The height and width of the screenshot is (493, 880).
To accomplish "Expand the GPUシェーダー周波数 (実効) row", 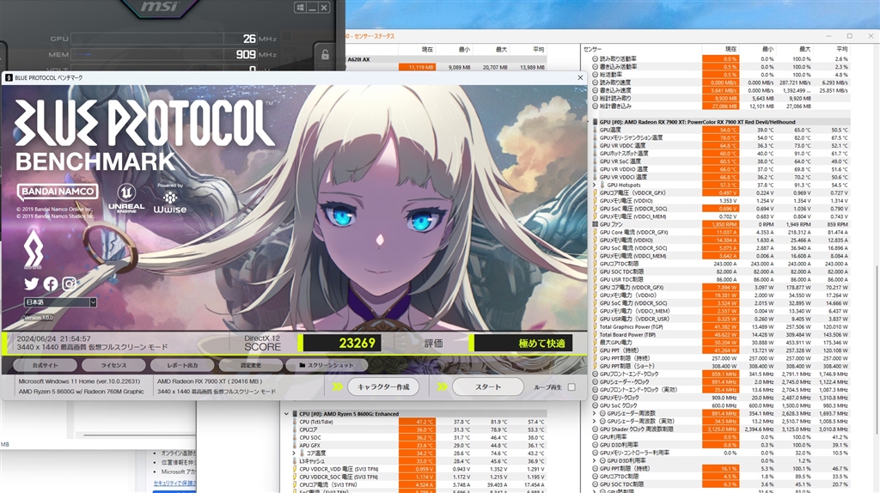I will [595, 421].
